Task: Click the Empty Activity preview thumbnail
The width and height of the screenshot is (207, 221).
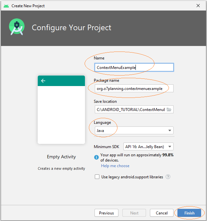Action: 61,110
